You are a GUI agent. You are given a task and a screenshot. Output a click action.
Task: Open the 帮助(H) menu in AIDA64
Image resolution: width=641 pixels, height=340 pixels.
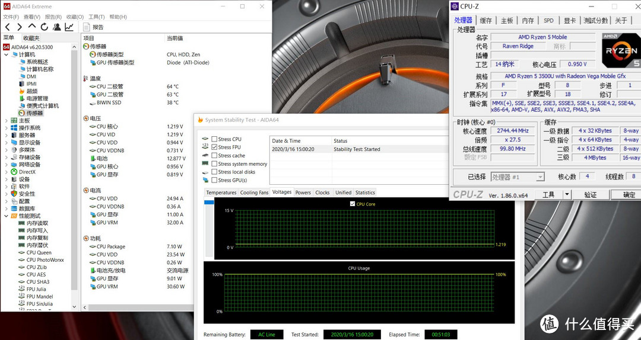(118, 17)
